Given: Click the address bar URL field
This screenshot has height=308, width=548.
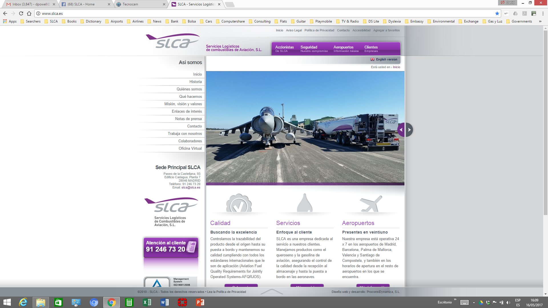Looking at the screenshot, I should (x=265, y=13).
